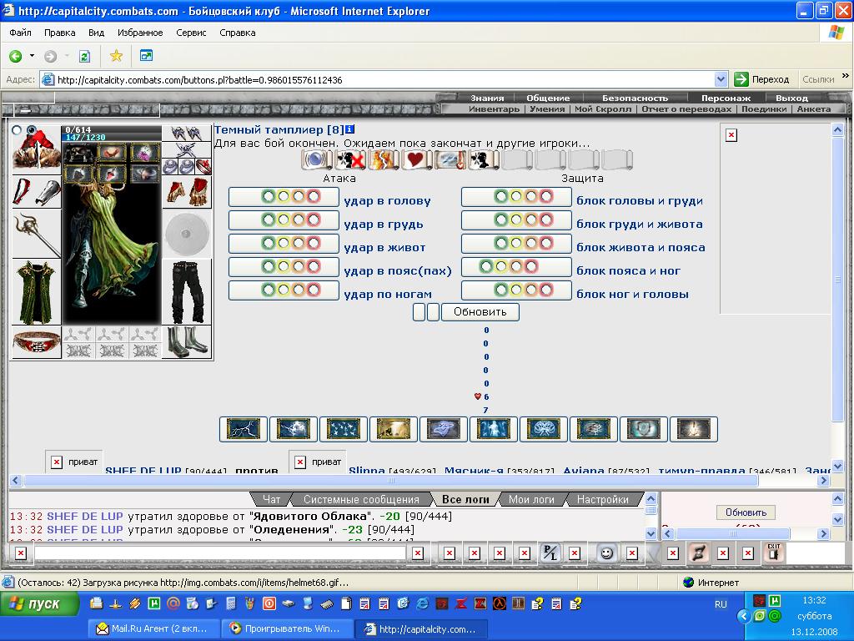Open info icon next to Темный тамплиер

(x=349, y=129)
